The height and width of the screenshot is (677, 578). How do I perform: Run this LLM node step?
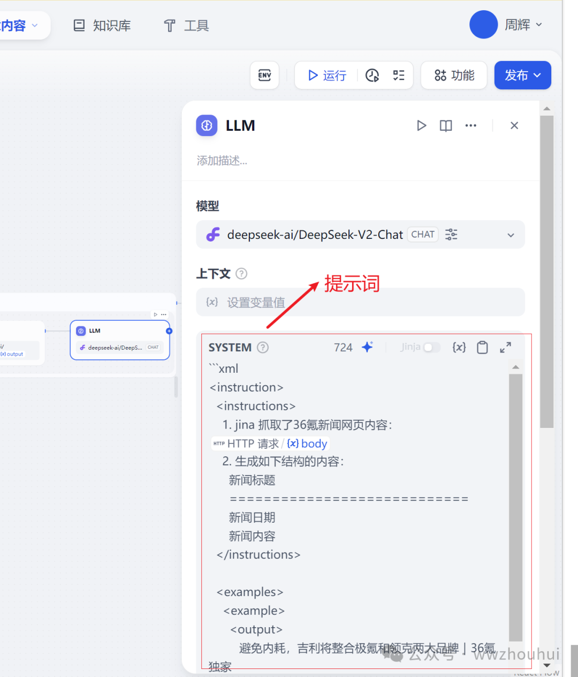click(x=421, y=125)
